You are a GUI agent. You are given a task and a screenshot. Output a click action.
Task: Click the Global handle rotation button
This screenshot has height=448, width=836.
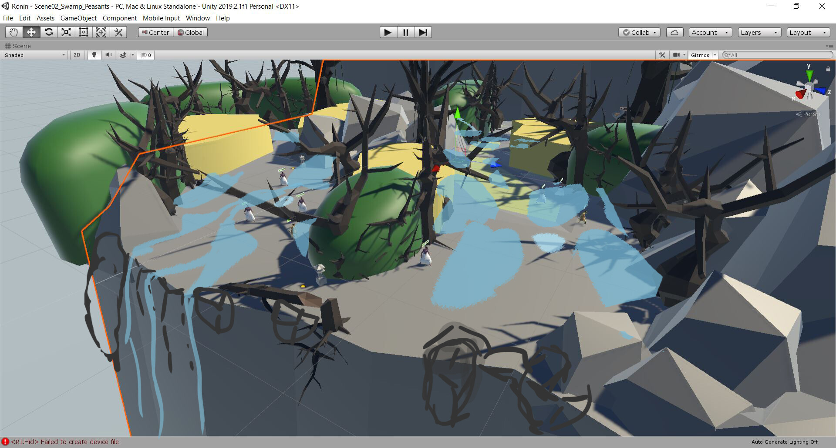(x=190, y=32)
